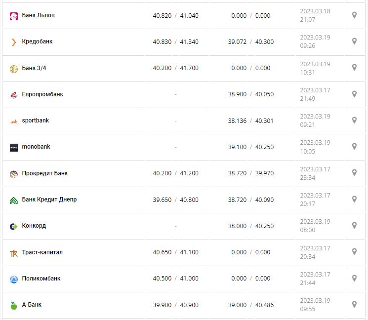Screen dimensions: 368x320
Task: Click the А-Банк green apple logo
Action: [x=14, y=305]
